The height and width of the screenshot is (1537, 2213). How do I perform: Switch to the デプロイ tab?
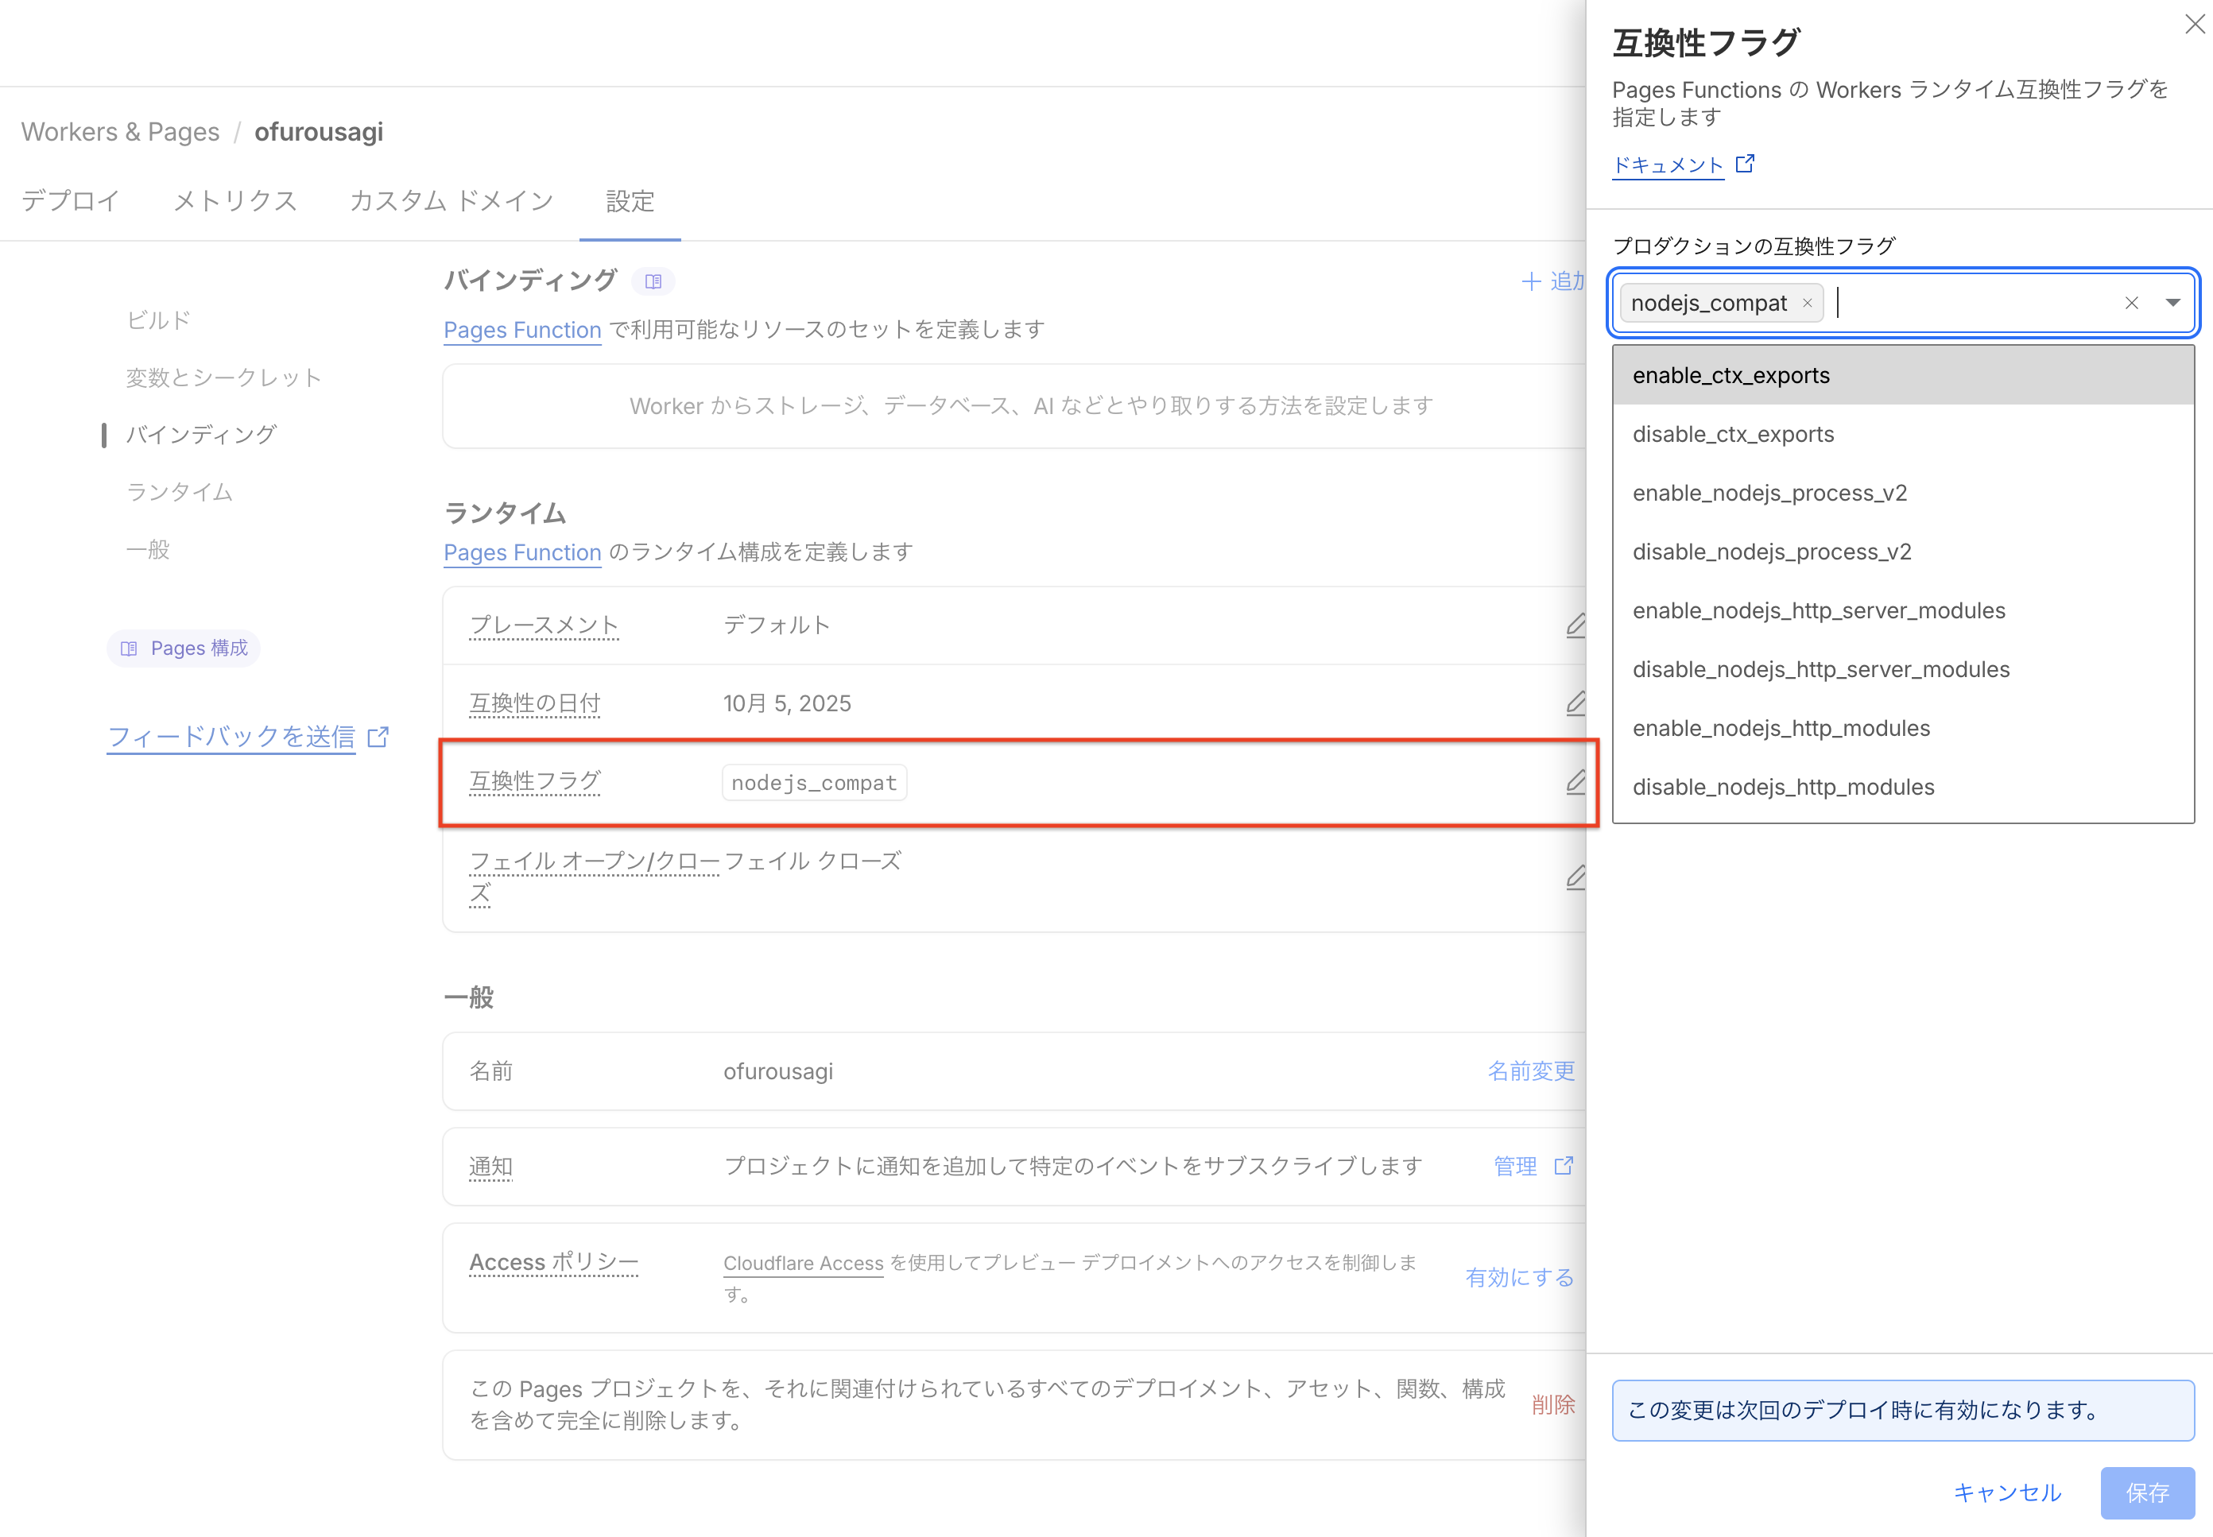tap(70, 200)
